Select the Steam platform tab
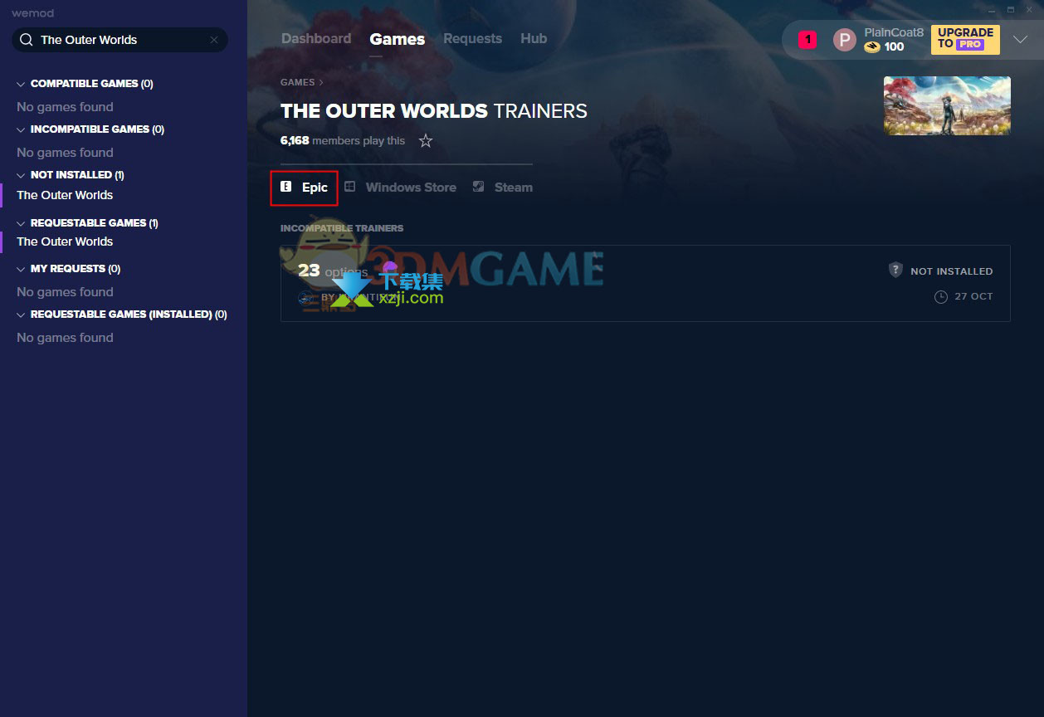The width and height of the screenshot is (1044, 717). click(x=503, y=188)
